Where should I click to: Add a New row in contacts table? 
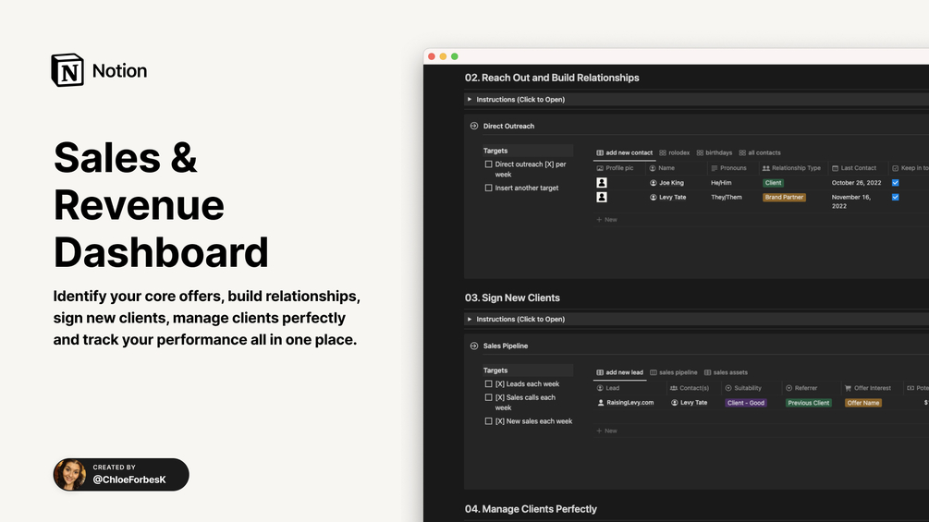(606, 220)
